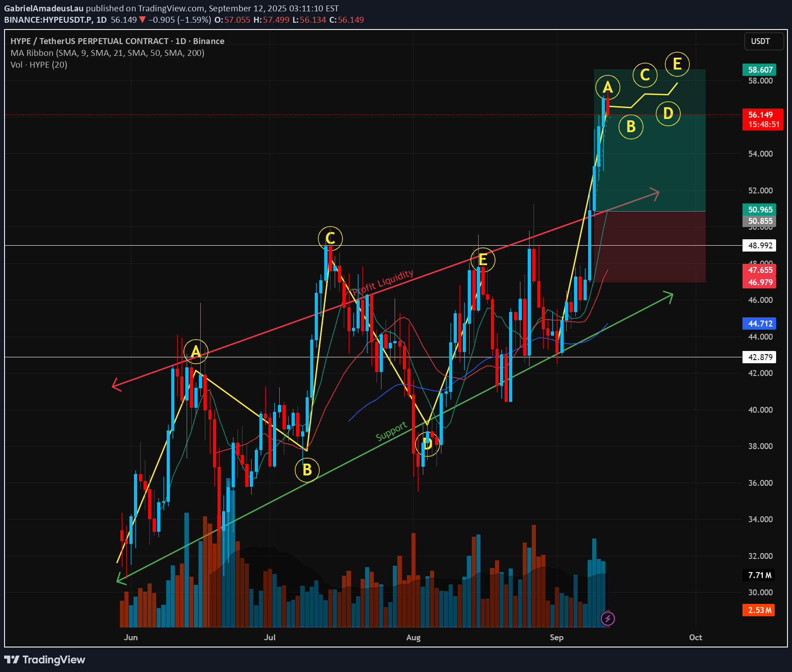Click the Jul label on the time axis

tap(270, 637)
